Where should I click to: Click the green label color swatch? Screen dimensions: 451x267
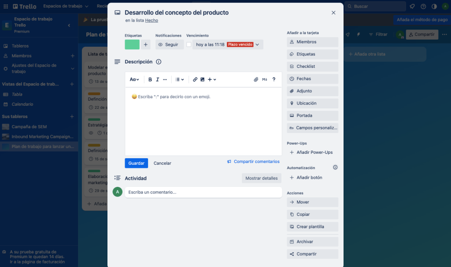132,44
